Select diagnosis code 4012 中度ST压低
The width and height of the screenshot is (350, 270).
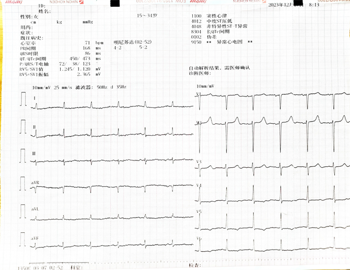click(x=213, y=21)
